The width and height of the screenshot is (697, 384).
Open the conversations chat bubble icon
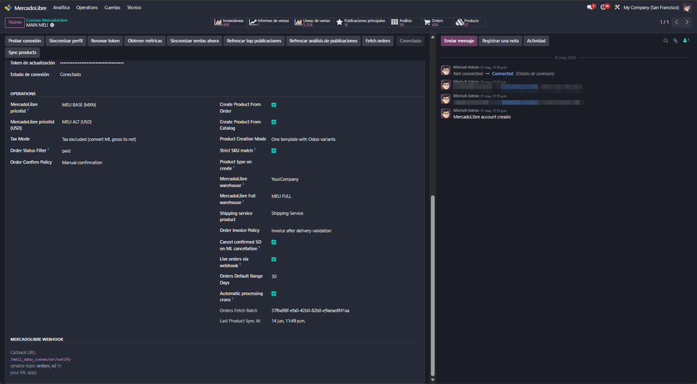tap(590, 7)
